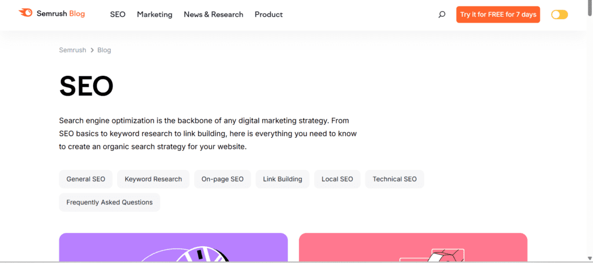Open the pink article card thumbnail
Screen dimensions: 593x263
coord(413,247)
